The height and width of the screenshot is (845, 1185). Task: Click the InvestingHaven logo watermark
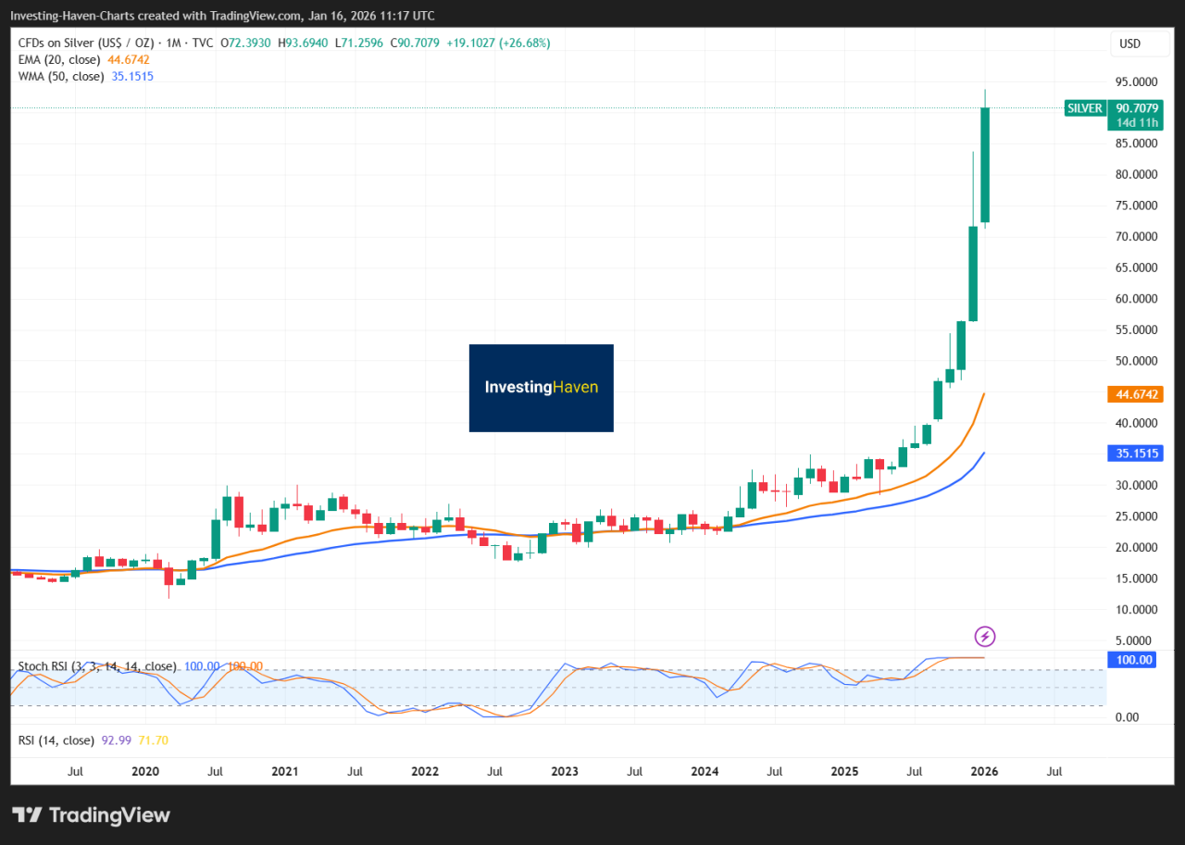[541, 388]
